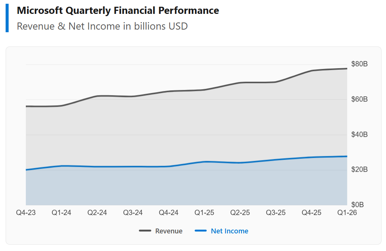
Task: Toggle the Revenue series in the legend
Action: pos(168,231)
